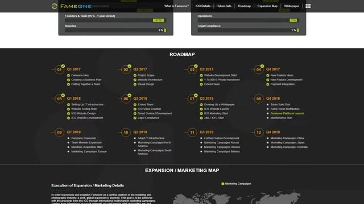Click the 07 roadmap circle marker
The width and height of the screenshot is (364, 204).
coord(192,99)
